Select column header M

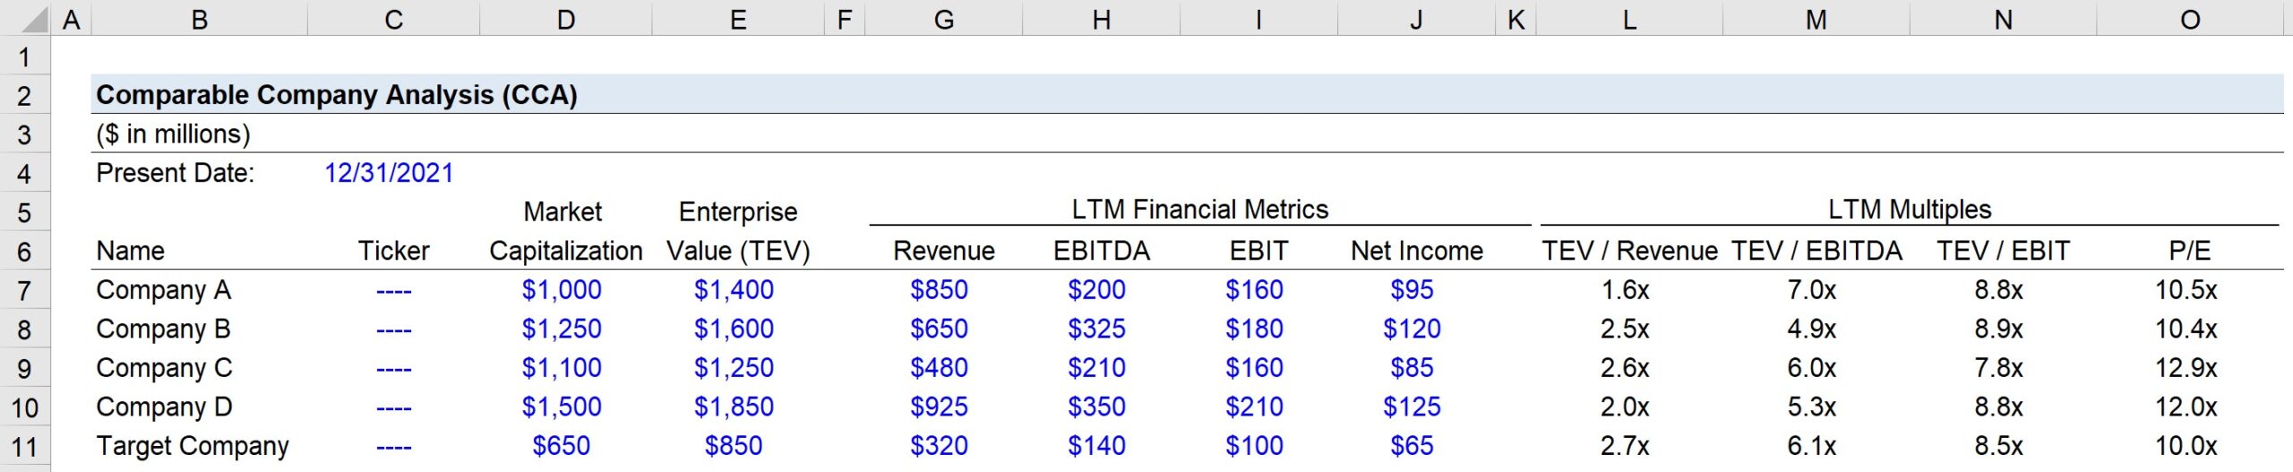pos(1816,19)
